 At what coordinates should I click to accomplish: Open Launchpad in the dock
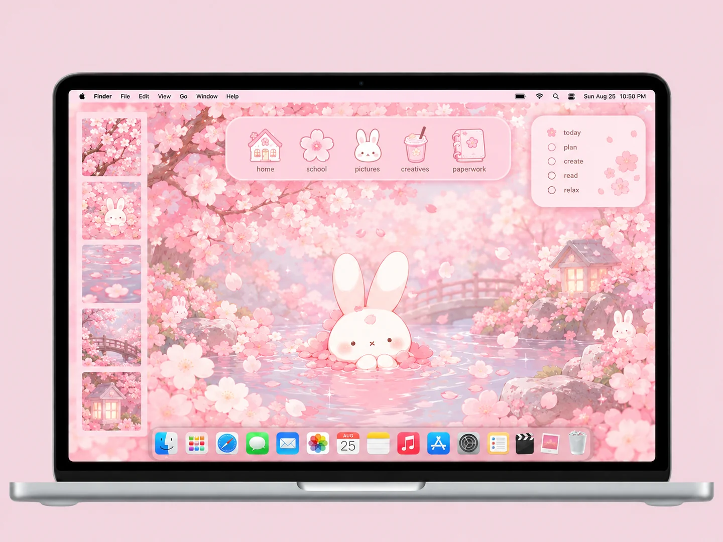pyautogui.click(x=196, y=444)
